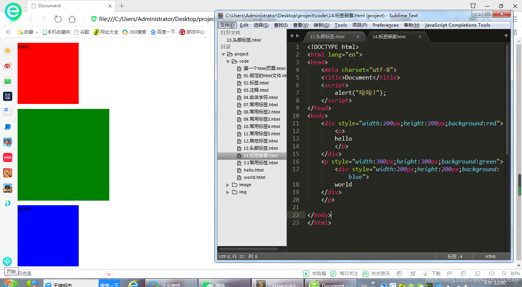This screenshot has width=522, height=287.
Task: Open the Xiaohongshu icon in sidebar
Action: [8, 157]
